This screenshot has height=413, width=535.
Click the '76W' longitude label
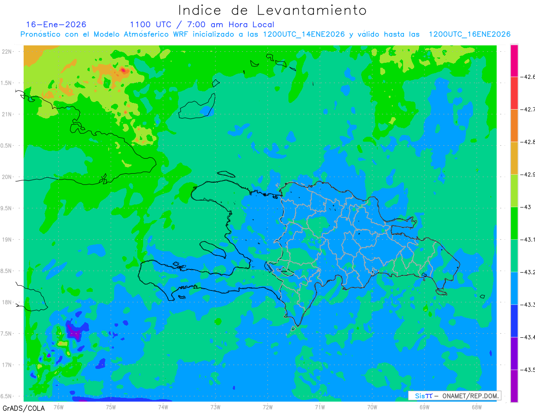tap(58, 407)
